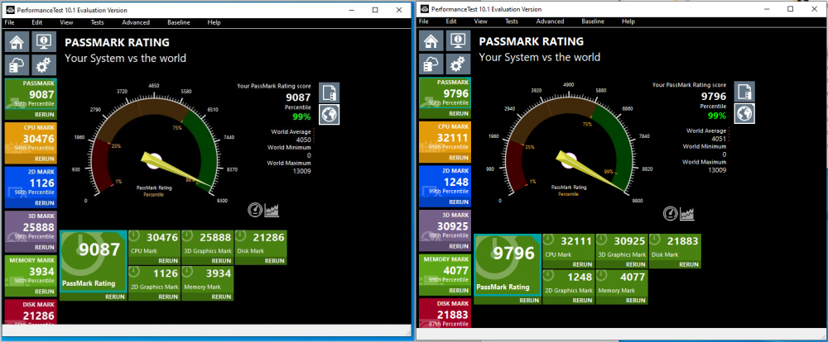Screen dimensions: 828x342
Task: Open the Edit menu in the right window
Action: pos(451,21)
